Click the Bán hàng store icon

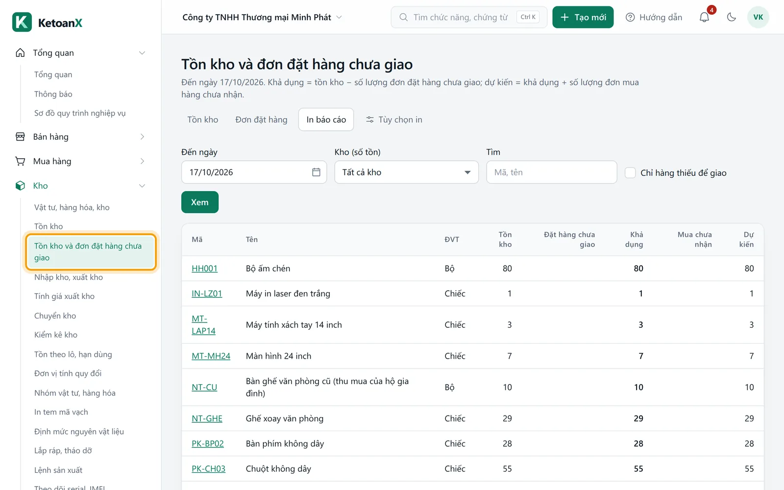tap(20, 137)
